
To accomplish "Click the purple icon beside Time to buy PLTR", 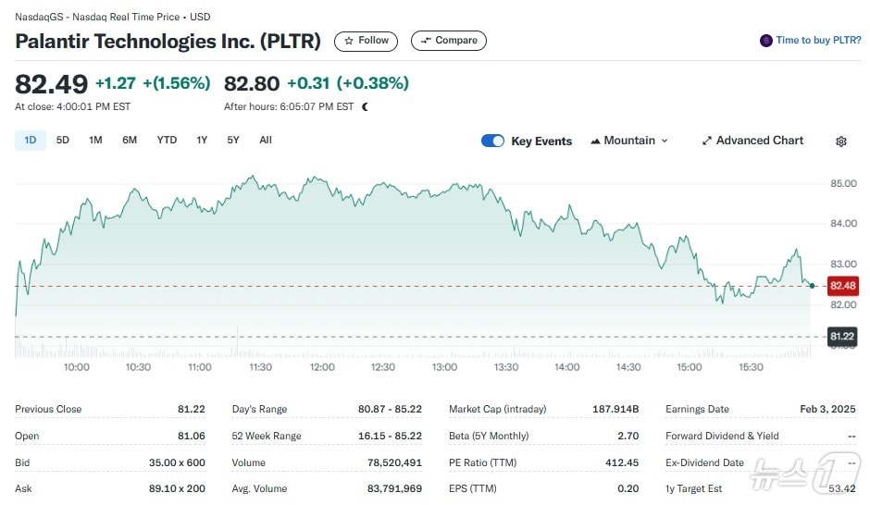I will tap(765, 41).
